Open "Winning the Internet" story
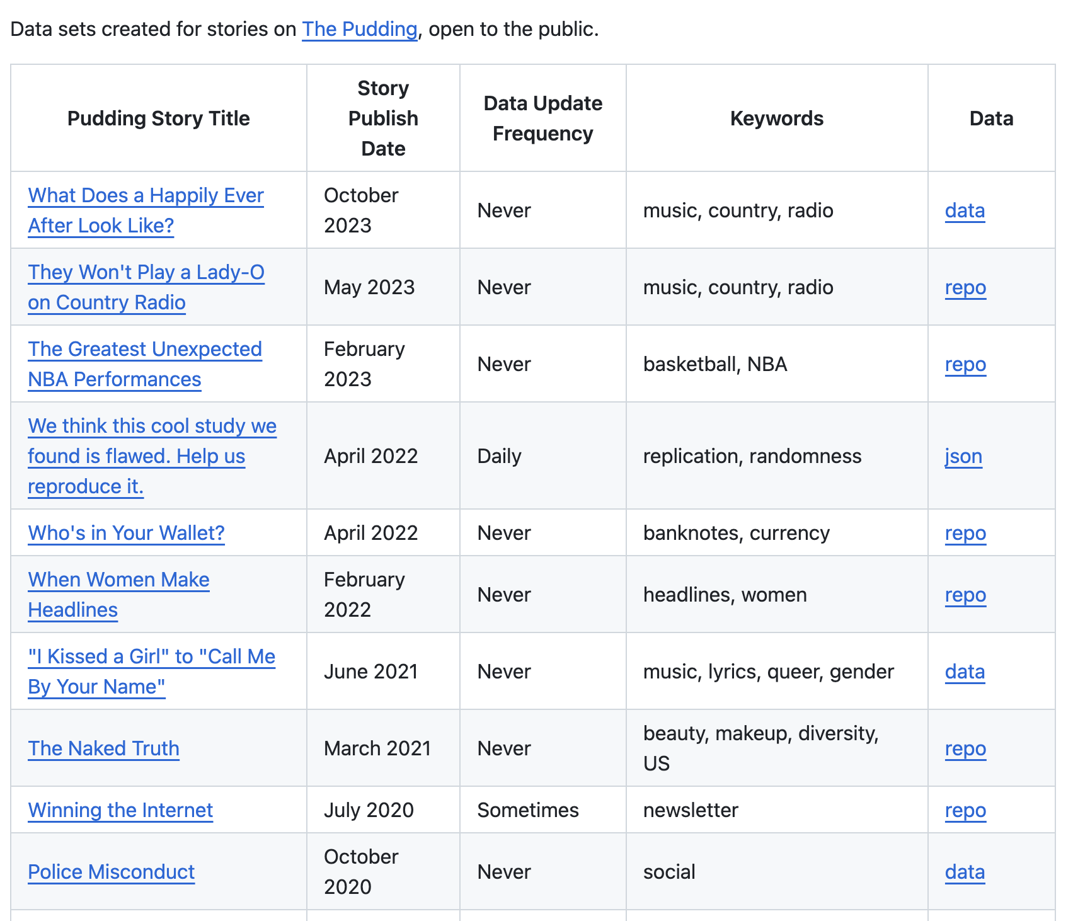Image resolution: width=1090 pixels, height=921 pixels. tap(120, 809)
